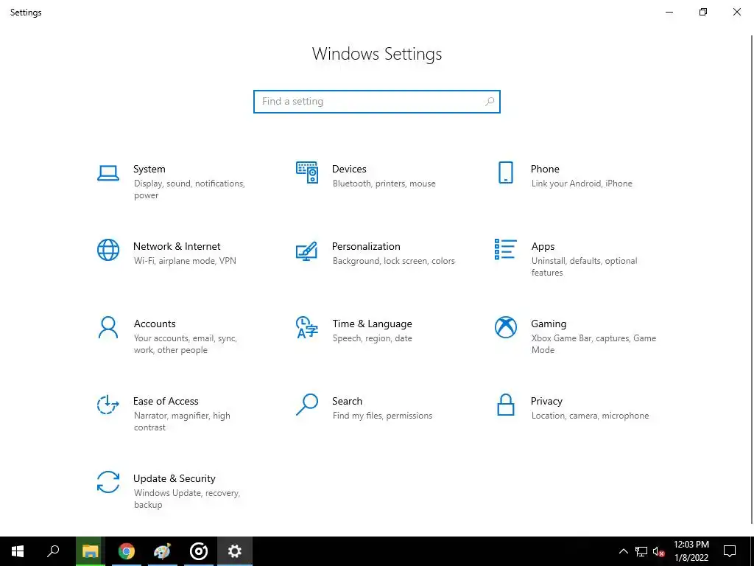
Task: Open the Network & Internet globe icon
Action: coord(108,250)
